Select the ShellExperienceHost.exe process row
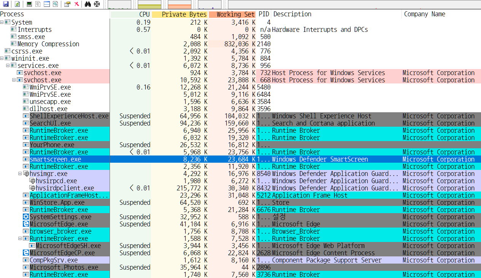 [x=240, y=116]
